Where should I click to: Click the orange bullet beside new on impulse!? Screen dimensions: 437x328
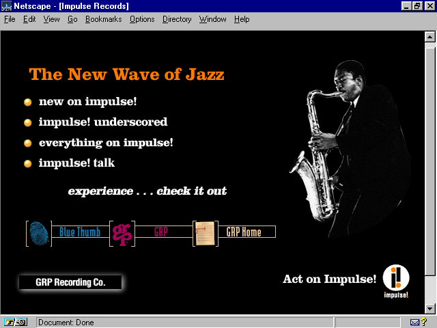pyautogui.click(x=28, y=102)
